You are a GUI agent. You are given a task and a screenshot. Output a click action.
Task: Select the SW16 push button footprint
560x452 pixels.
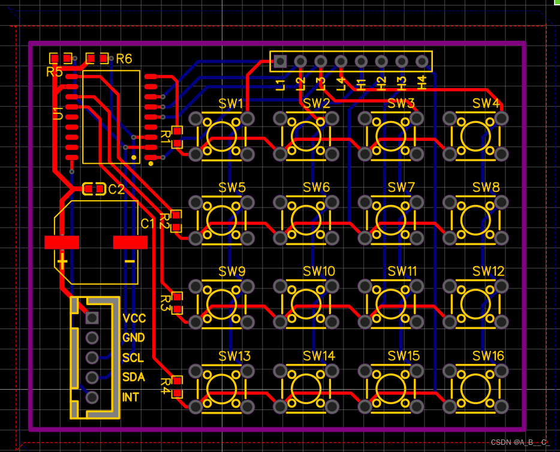pos(475,389)
